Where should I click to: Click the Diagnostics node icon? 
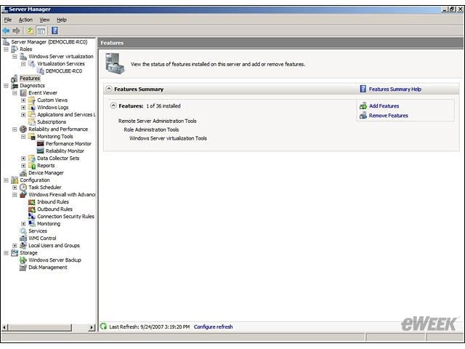[x=15, y=86]
